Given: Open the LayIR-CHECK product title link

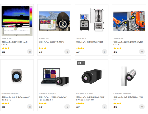Looking at the screenshot, I should pos(15,43).
